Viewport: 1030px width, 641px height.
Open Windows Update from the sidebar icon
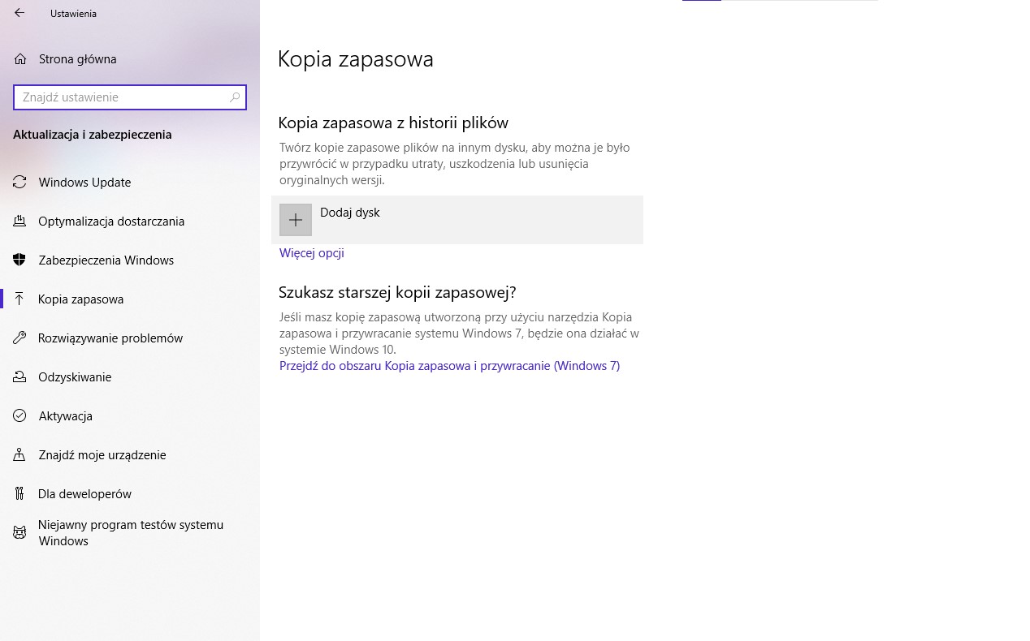coord(19,182)
